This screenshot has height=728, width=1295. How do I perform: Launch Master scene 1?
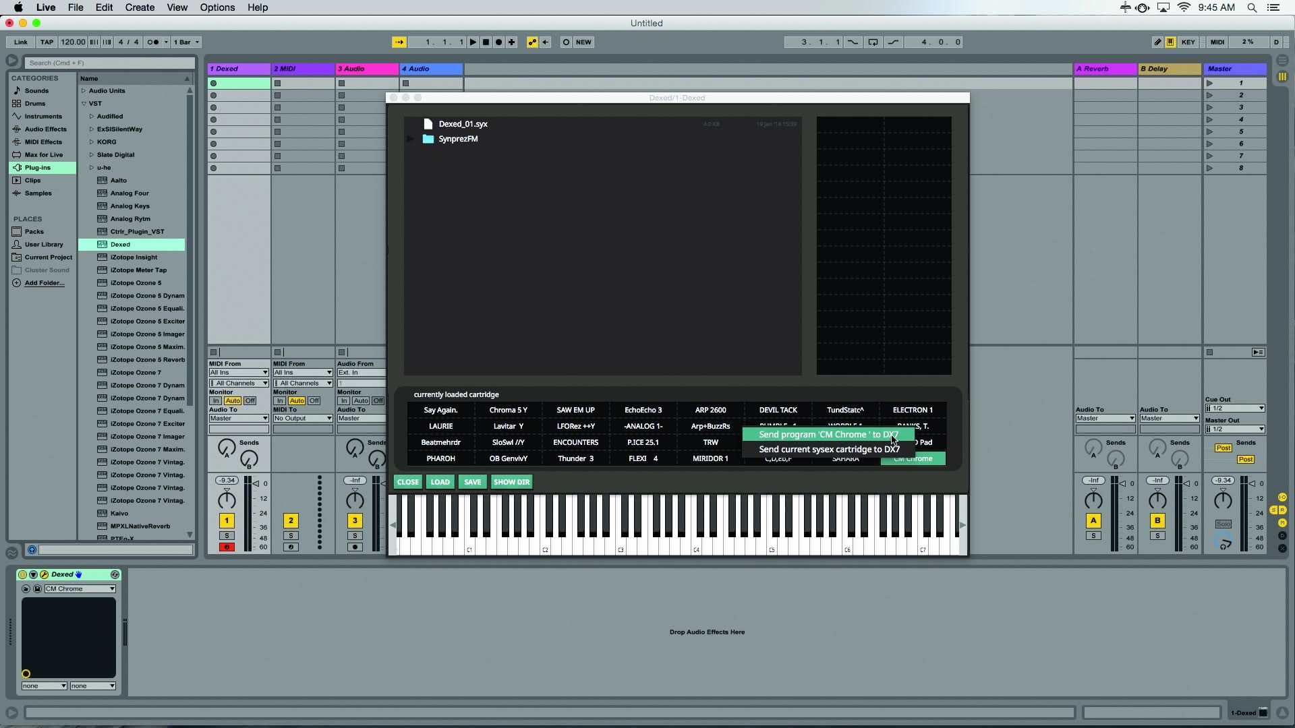pos(1210,83)
